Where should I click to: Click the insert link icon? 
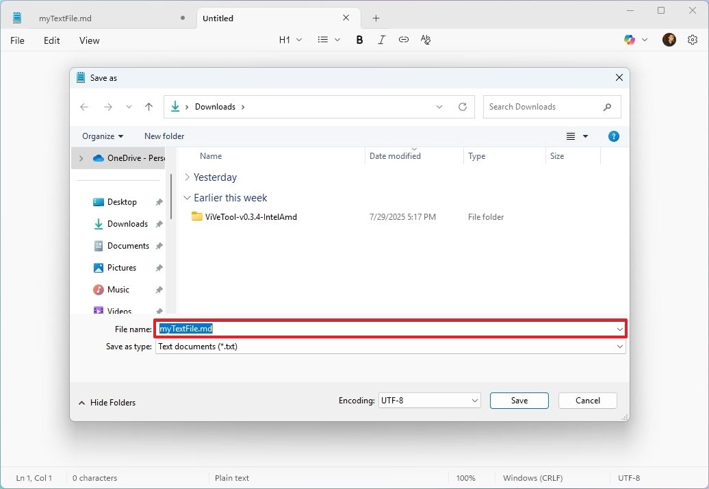(403, 40)
